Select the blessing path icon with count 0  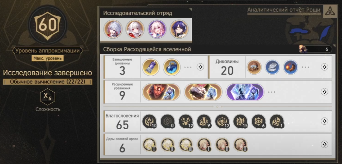pos(168,121)
